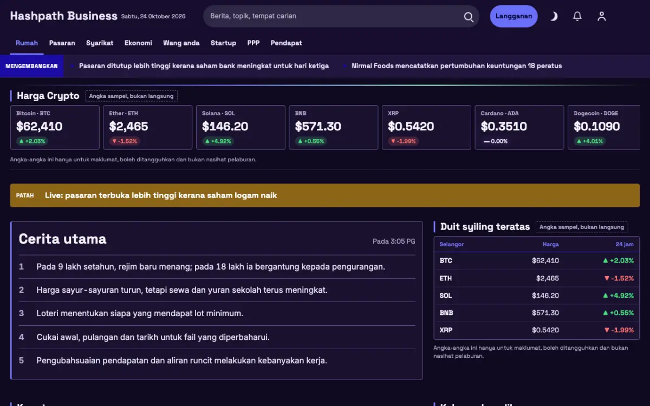
Task: Open notifications bell icon
Action: (577, 16)
